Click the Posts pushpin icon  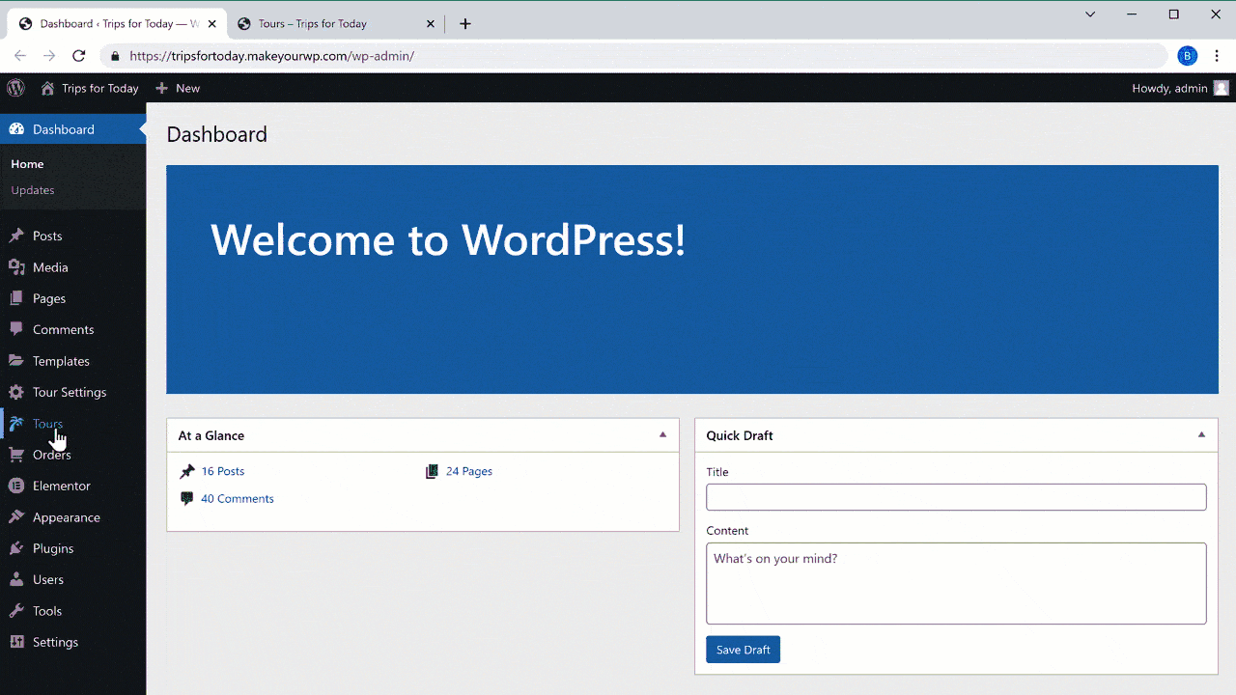[15, 236]
